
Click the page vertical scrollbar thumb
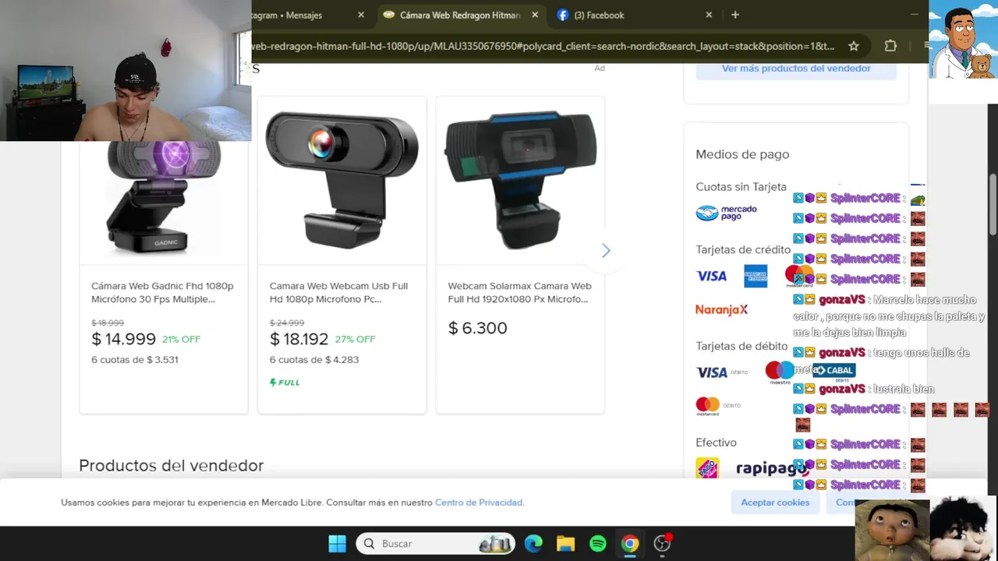[x=993, y=204]
